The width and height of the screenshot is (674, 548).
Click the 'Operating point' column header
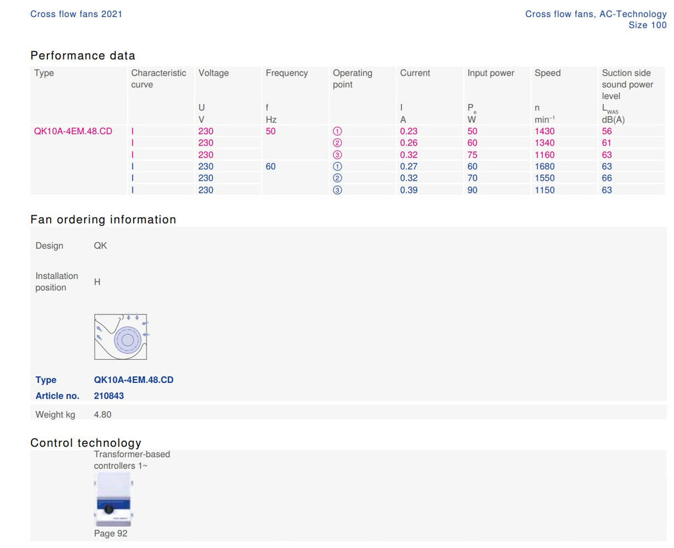[x=353, y=78]
